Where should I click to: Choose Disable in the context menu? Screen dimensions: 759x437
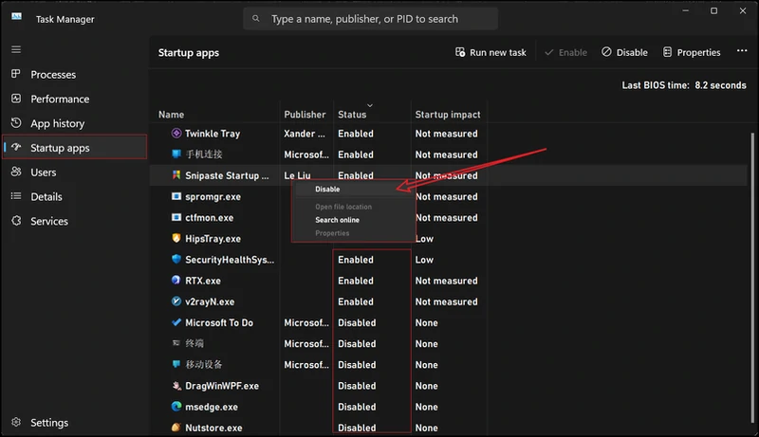tap(327, 190)
